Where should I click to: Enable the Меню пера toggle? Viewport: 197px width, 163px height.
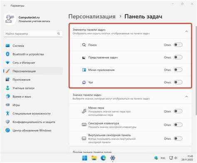point(178,111)
